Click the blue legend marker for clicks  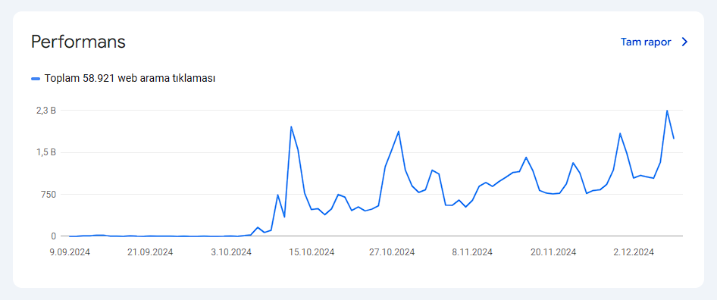coord(36,79)
